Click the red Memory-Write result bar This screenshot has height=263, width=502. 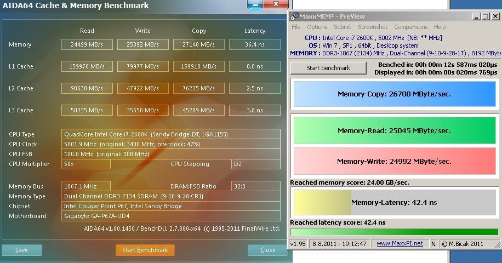pyautogui.click(x=395, y=161)
